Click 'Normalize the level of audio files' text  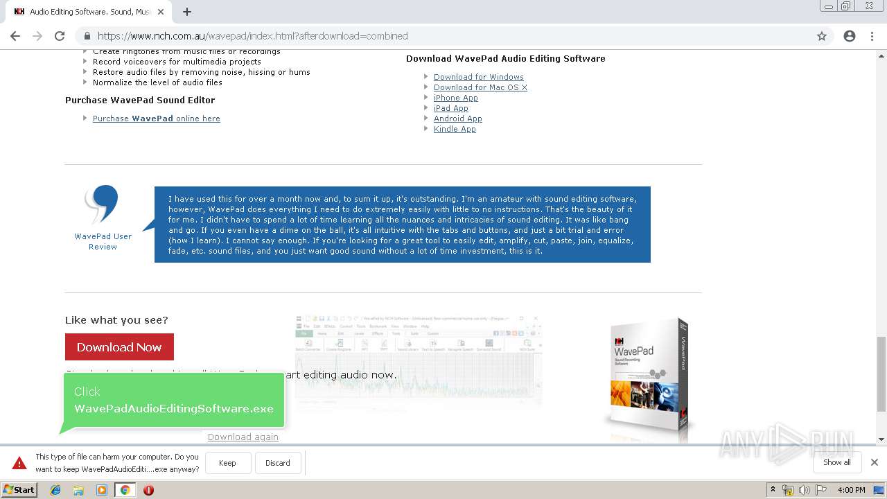157,82
